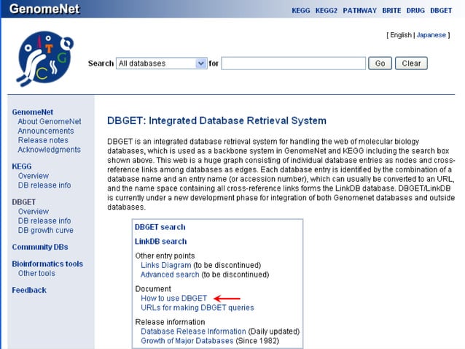Open the KEGG sidebar heading link
This screenshot has width=465, height=349.
tap(22, 166)
